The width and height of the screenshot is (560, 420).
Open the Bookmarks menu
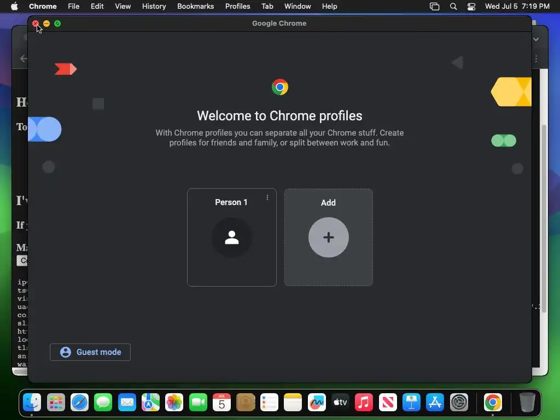(196, 7)
